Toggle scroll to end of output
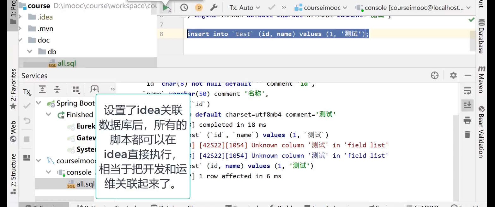 click(467, 105)
